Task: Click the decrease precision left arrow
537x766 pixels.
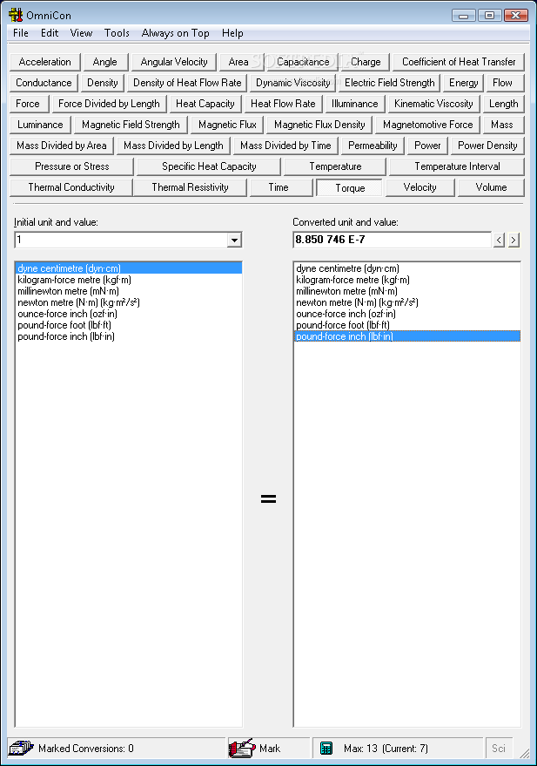Action: (x=499, y=240)
